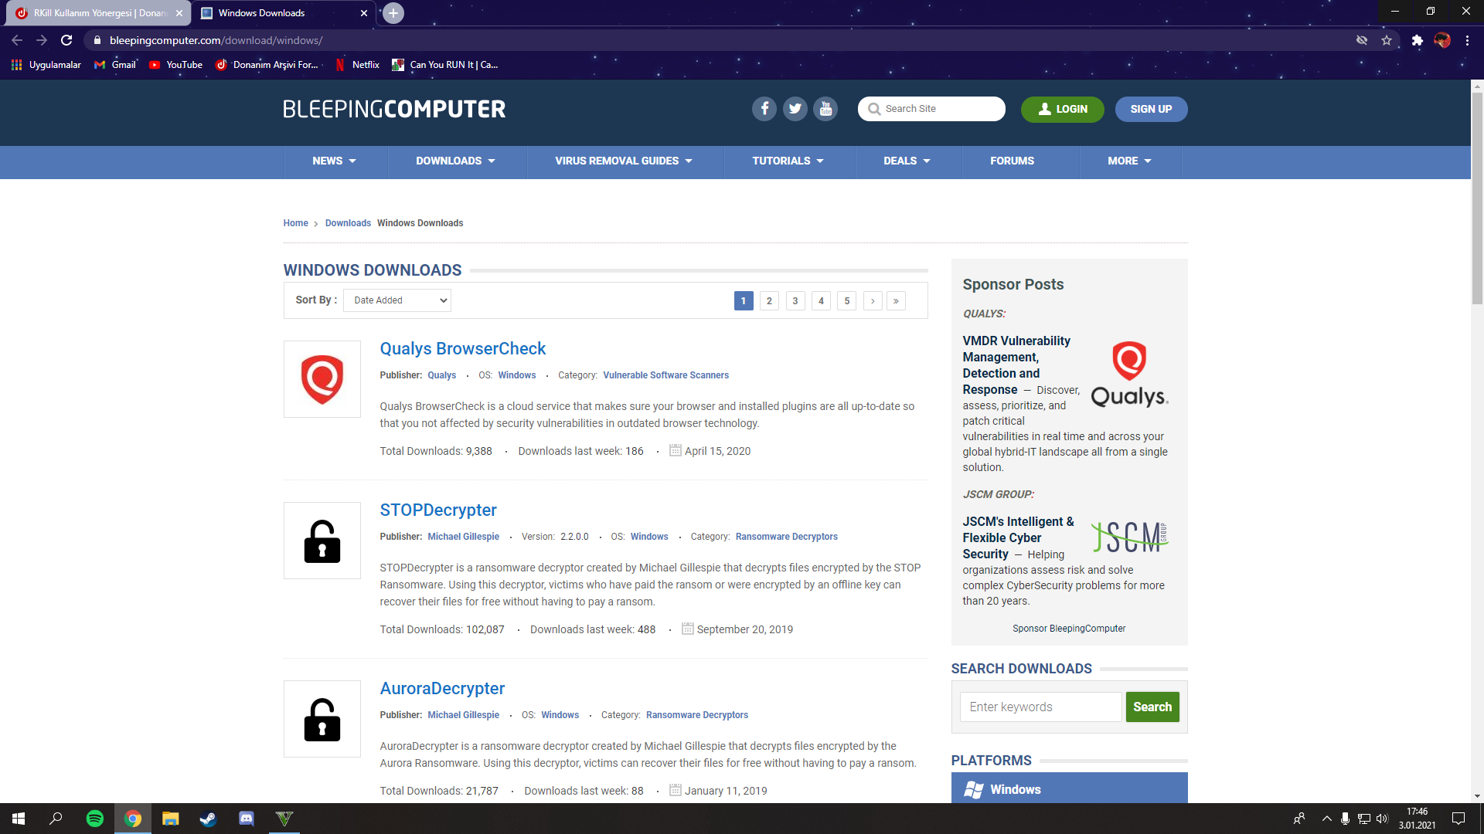
Task: Go to page 3 of downloads
Action: pos(795,301)
